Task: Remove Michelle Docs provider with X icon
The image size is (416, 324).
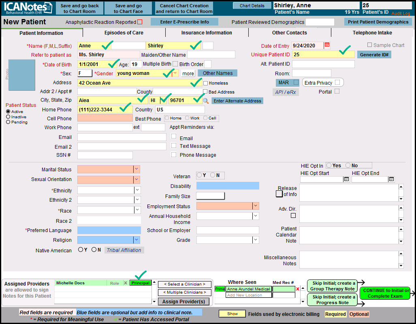Action: coord(125,283)
